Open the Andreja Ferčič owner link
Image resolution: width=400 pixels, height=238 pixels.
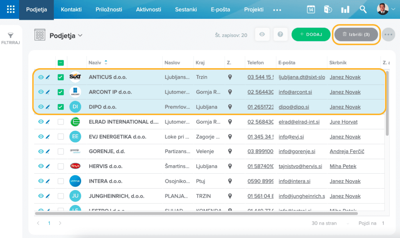point(347,151)
